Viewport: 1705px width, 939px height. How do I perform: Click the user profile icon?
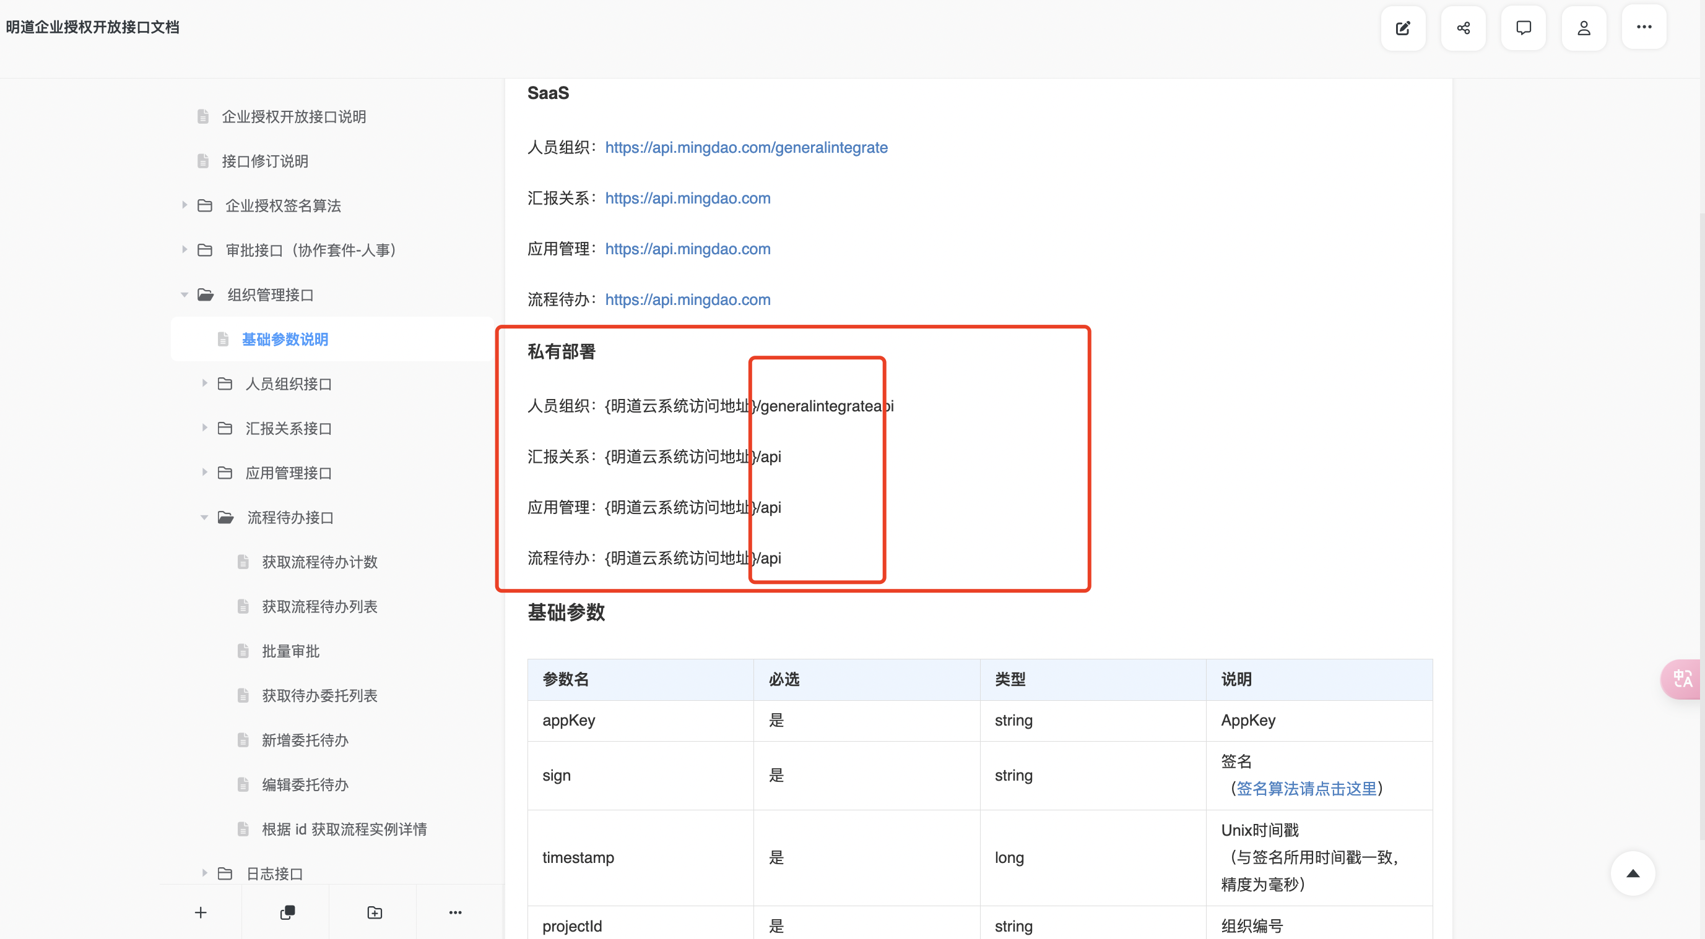click(1583, 28)
